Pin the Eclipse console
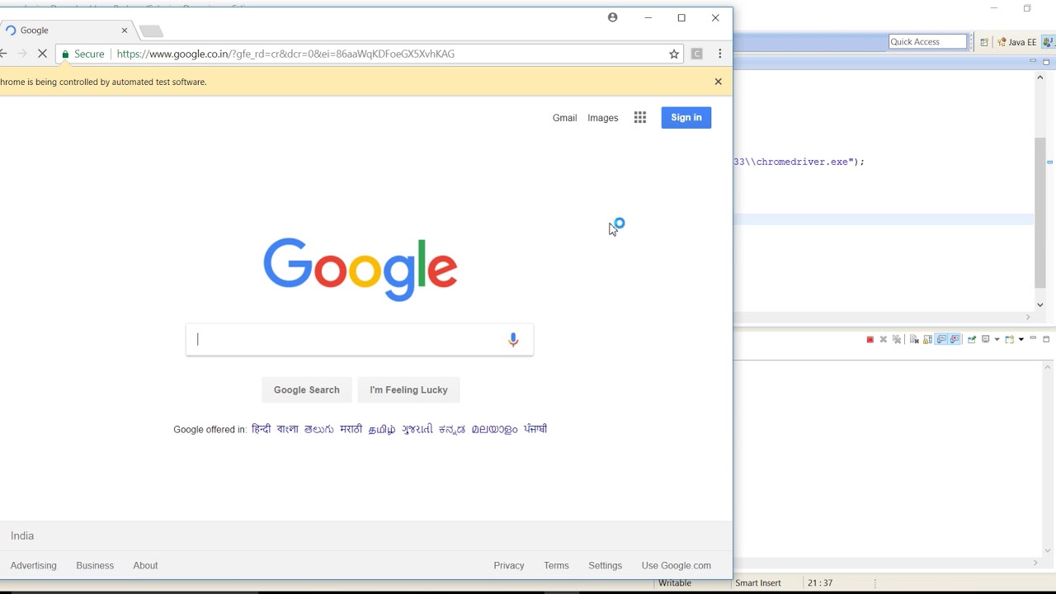The height and width of the screenshot is (594, 1056). tap(972, 339)
